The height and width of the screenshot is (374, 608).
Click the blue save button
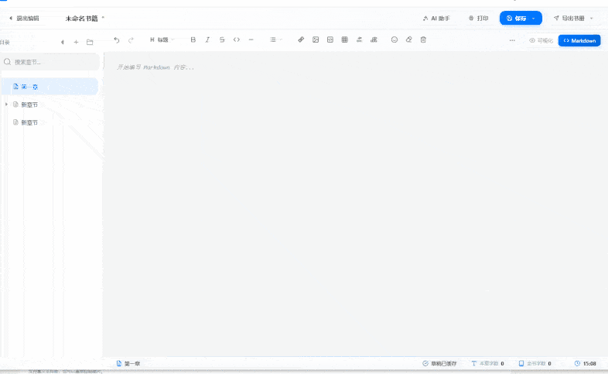click(516, 19)
